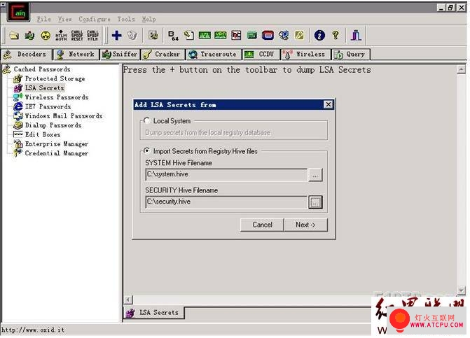Click the Cain application logo icon
This screenshot has height=338, width=470.
click(19, 13)
